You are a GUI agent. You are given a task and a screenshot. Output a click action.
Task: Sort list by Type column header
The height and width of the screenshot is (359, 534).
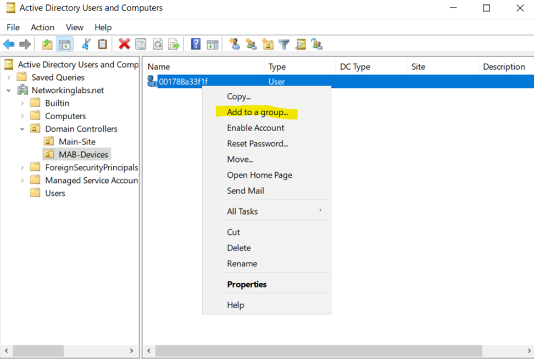click(x=300, y=67)
